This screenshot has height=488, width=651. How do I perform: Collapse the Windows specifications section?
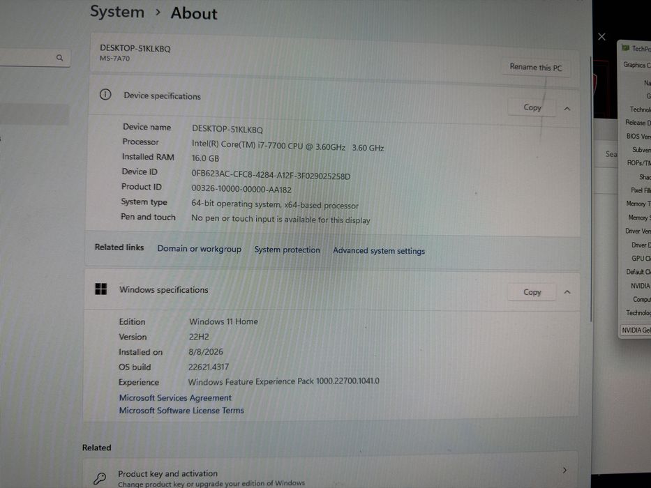pos(567,293)
